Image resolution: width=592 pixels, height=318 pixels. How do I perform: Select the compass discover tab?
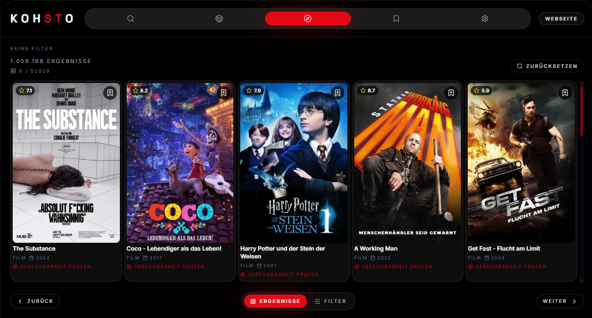tap(308, 19)
